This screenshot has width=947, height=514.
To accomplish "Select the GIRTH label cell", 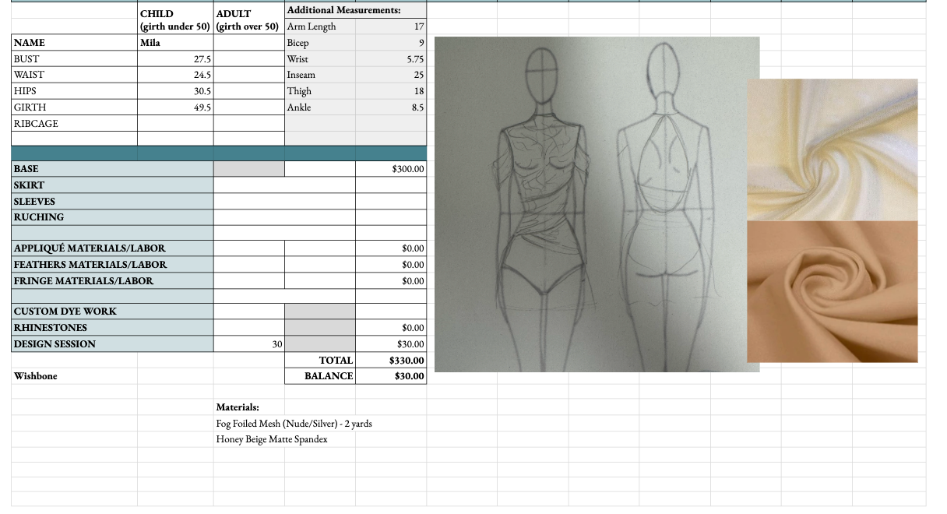I will click(75, 107).
